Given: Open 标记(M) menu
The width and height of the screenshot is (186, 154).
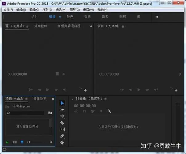Looking at the screenshot, I should (61, 10).
